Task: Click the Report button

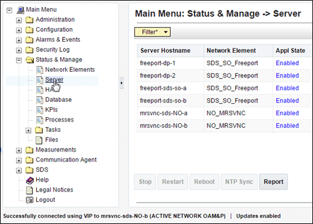Action: point(274,182)
